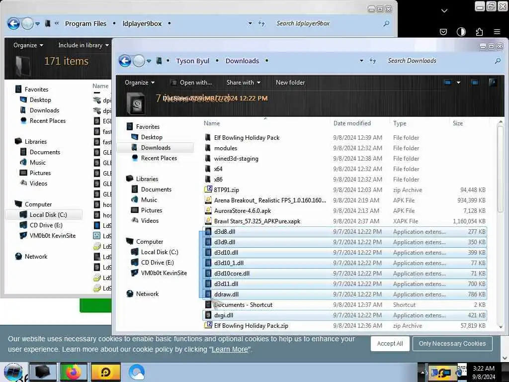
Task: Open the Firefox taskbar icon
Action: coord(74,372)
